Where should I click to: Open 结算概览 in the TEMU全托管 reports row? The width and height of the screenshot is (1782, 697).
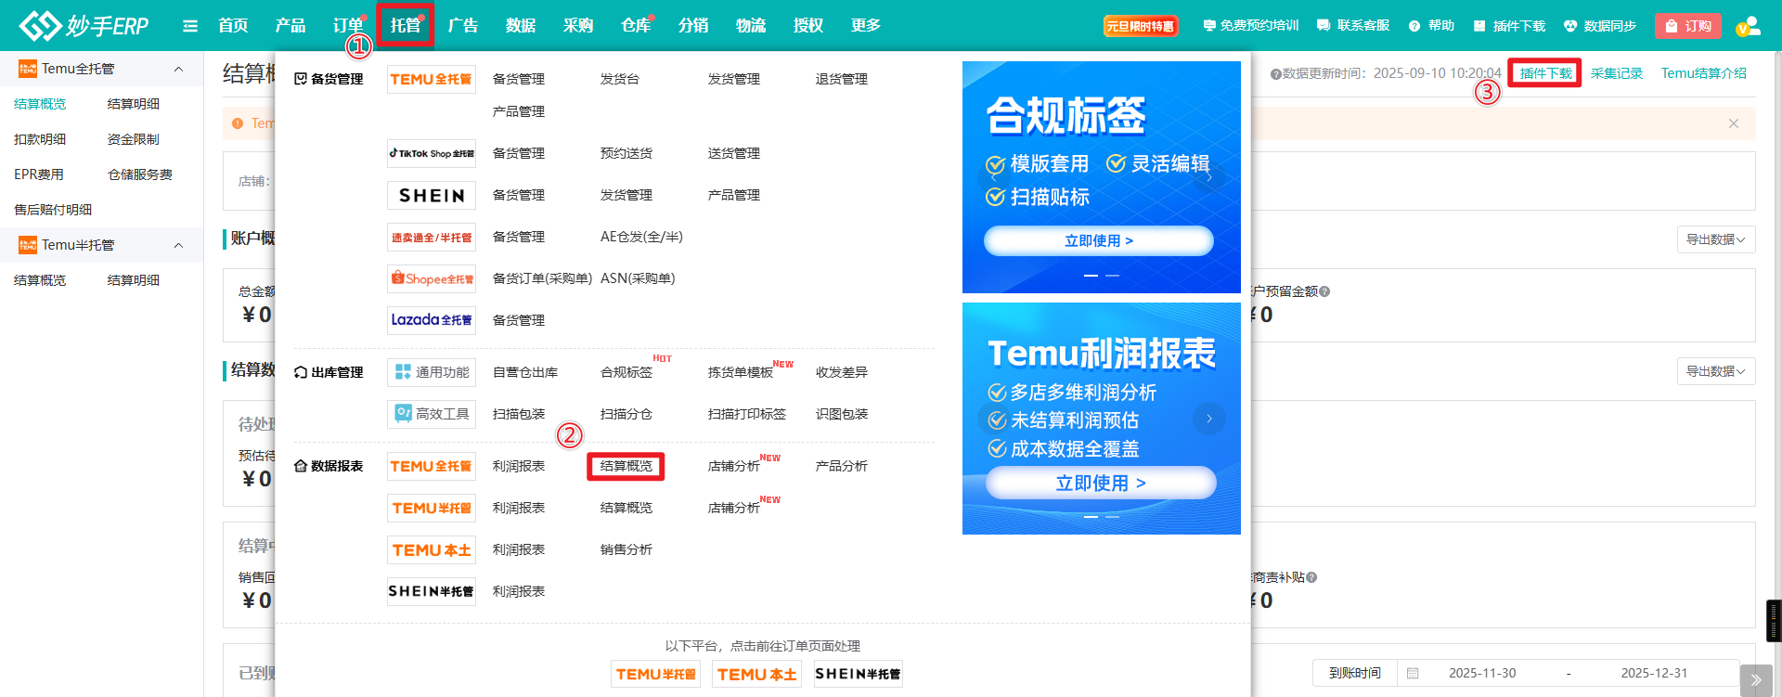tap(626, 466)
